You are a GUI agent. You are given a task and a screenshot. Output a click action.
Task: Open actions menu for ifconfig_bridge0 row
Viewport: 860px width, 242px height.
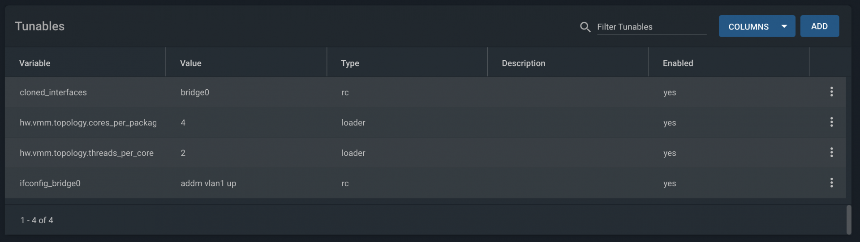pos(831,183)
